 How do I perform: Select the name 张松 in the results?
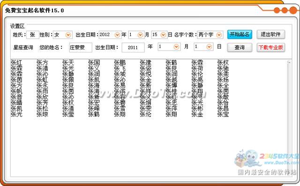[x=42, y=108]
